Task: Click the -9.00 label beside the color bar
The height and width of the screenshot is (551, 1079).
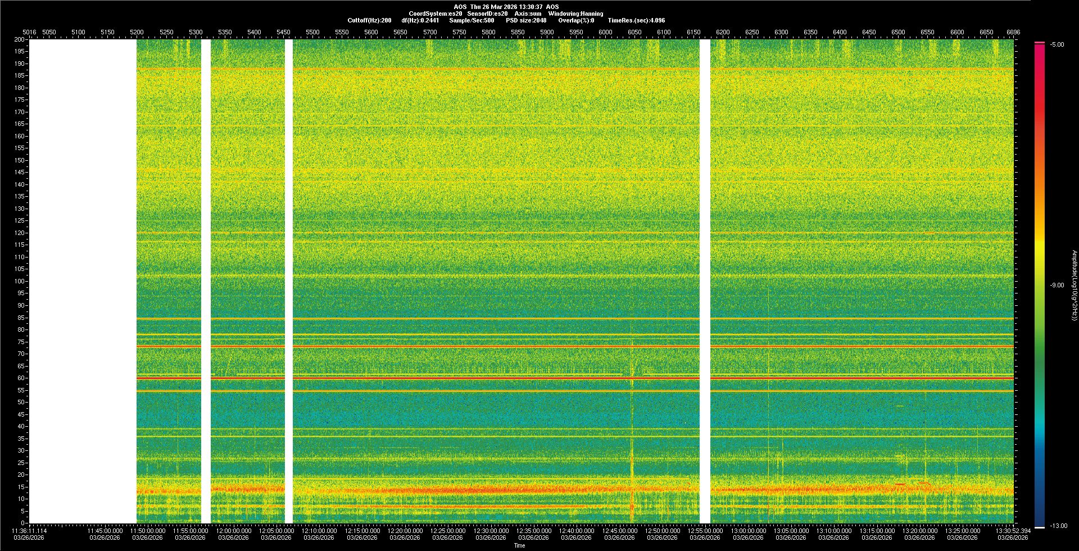Action: (x=1057, y=285)
